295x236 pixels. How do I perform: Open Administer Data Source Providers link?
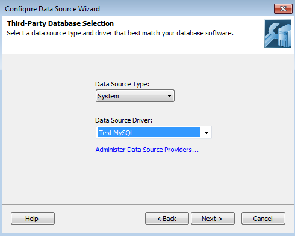click(147, 150)
